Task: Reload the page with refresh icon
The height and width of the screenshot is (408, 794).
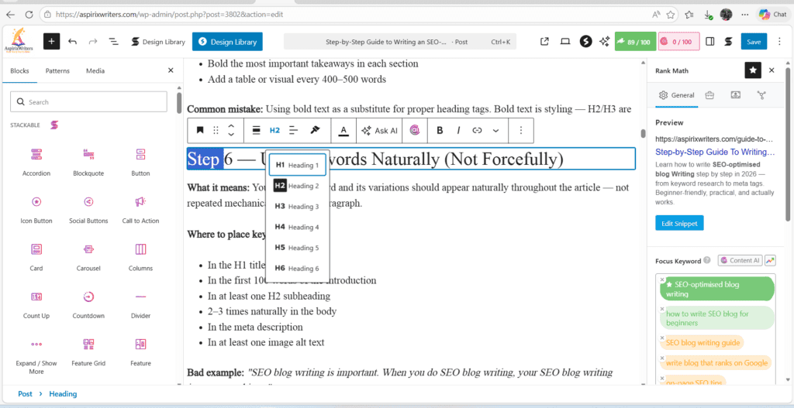Action: [x=29, y=15]
